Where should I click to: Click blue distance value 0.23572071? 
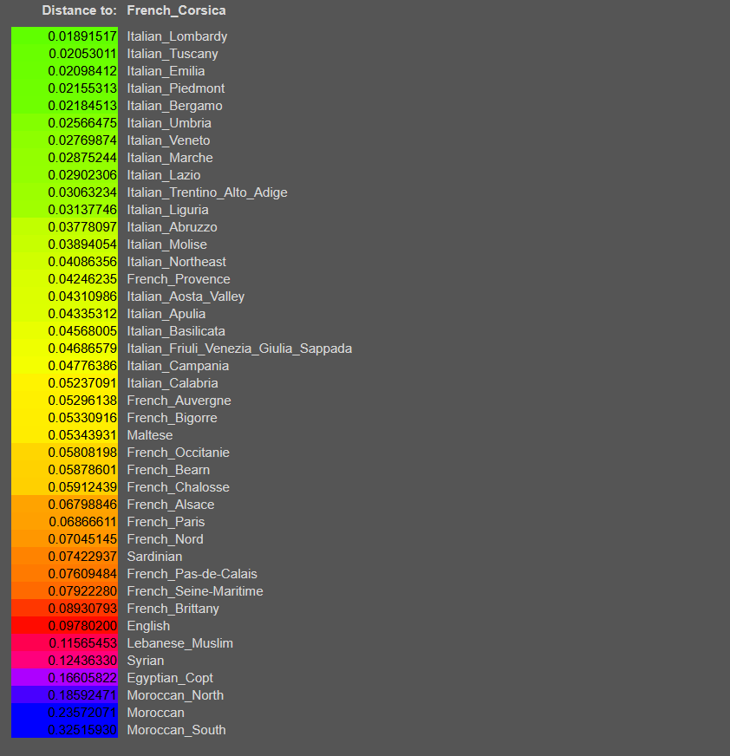82,714
